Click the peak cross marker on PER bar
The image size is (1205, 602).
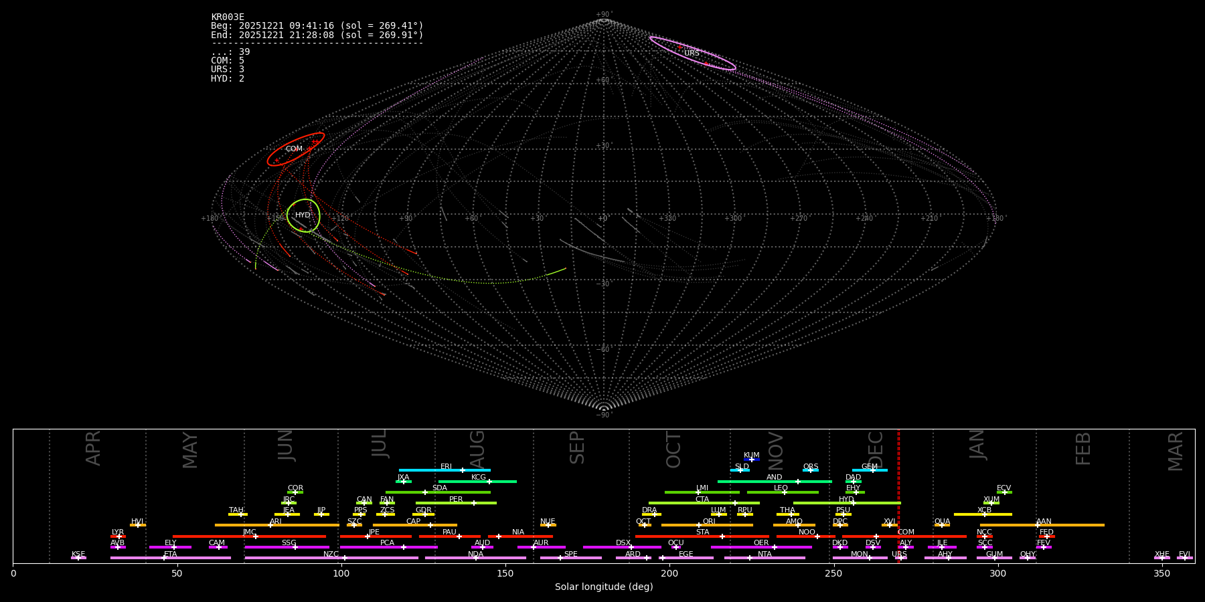(x=474, y=503)
